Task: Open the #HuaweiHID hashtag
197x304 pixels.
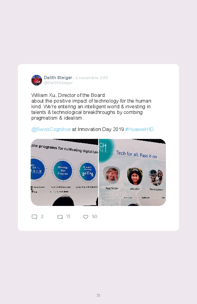Action: [x=139, y=129]
